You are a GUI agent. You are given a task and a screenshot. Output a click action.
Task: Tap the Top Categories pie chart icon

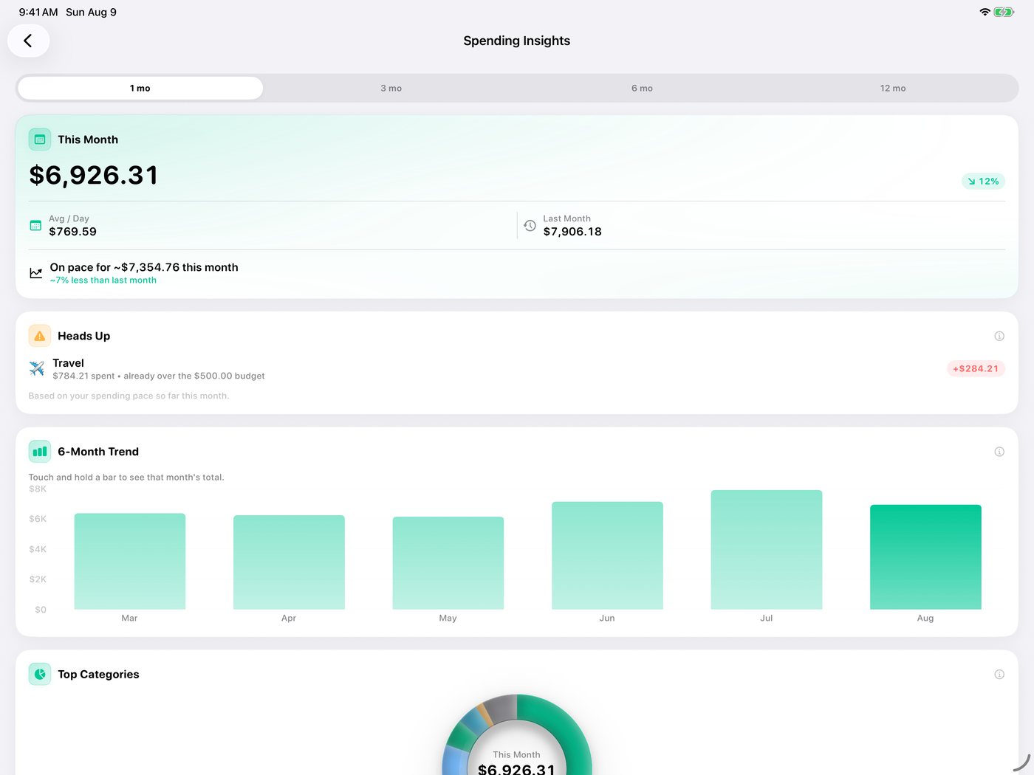40,674
